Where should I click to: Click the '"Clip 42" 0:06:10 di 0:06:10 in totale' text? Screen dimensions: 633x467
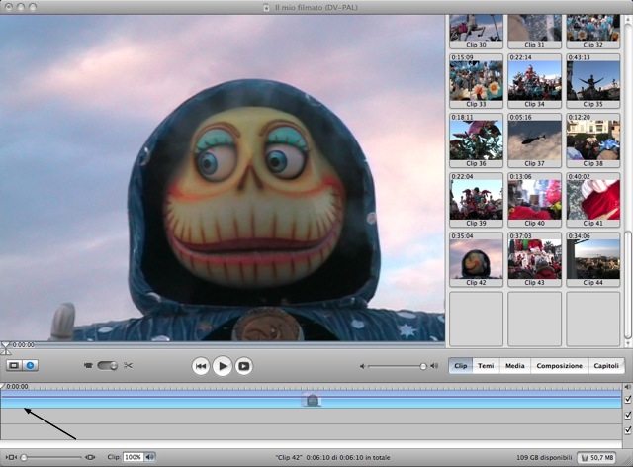coord(332,458)
